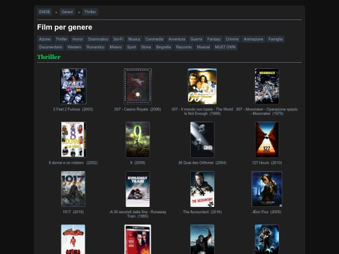Browse the Animazione genre
339x254 pixels.
point(254,40)
